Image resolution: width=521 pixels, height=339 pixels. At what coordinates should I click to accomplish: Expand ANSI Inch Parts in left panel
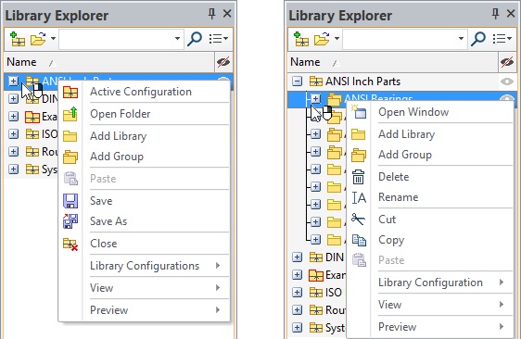[13, 81]
